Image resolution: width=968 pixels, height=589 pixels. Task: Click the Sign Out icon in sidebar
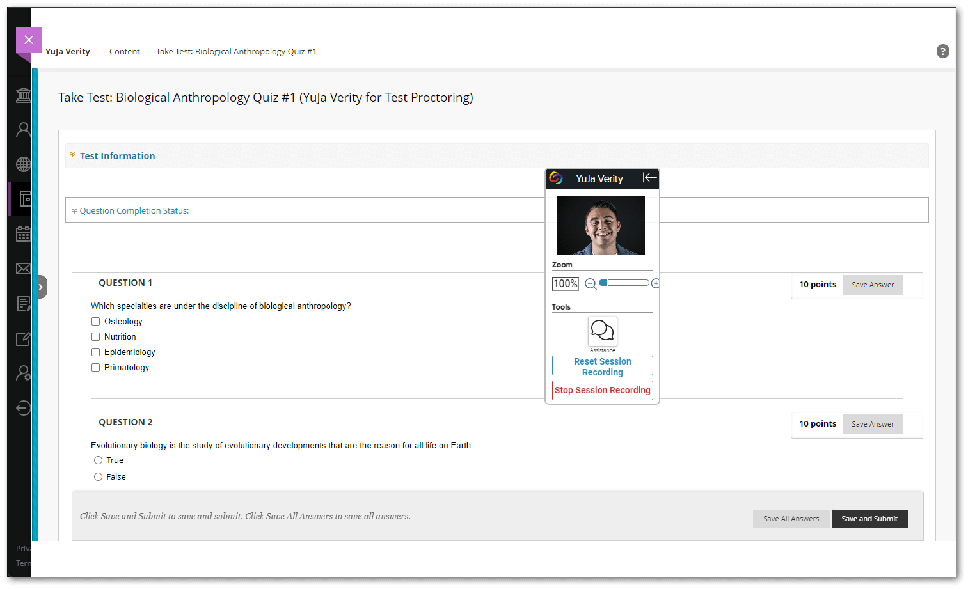pos(24,408)
